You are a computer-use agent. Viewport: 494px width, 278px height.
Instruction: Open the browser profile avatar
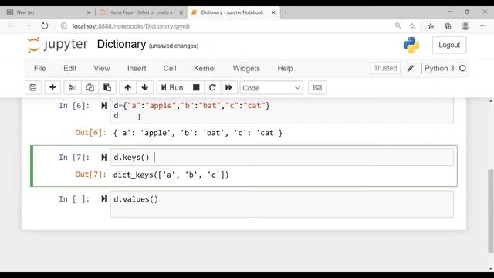point(465,26)
